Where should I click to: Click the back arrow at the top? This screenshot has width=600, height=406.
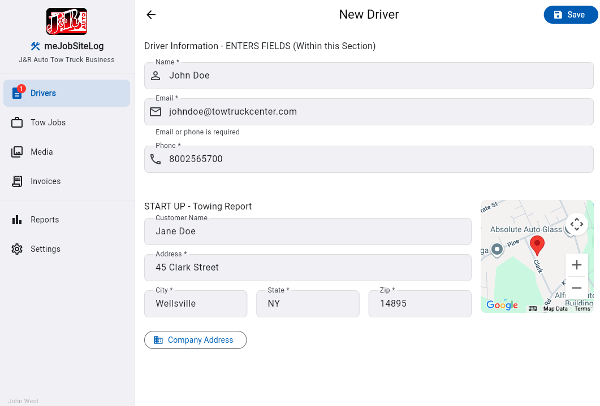(x=150, y=15)
